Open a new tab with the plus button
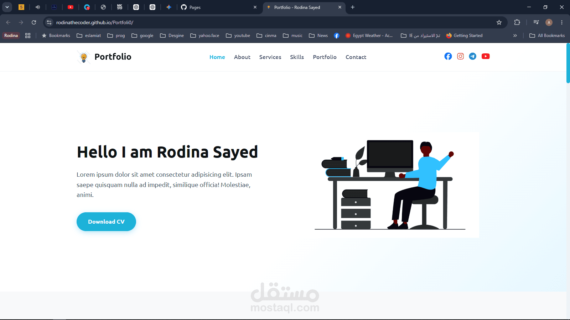570x320 pixels. click(353, 7)
